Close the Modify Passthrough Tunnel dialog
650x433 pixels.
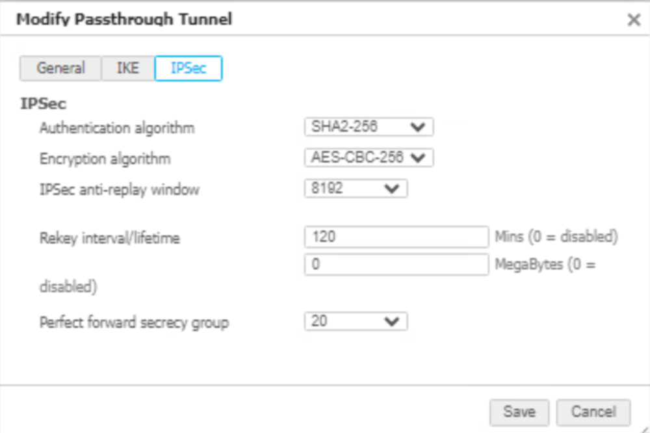pos(634,20)
